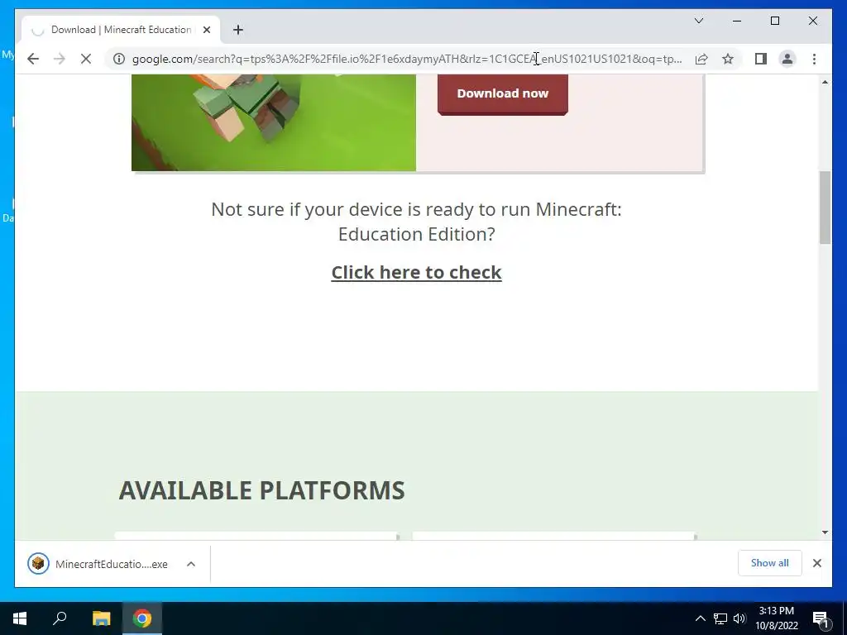Open network status tray icon
This screenshot has width=847, height=635.
720,618
